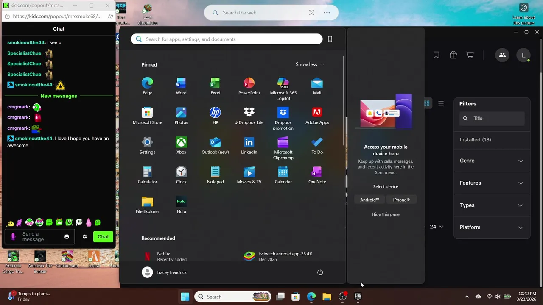
Task: Launch PowerPoint pinned app
Action: (x=249, y=86)
